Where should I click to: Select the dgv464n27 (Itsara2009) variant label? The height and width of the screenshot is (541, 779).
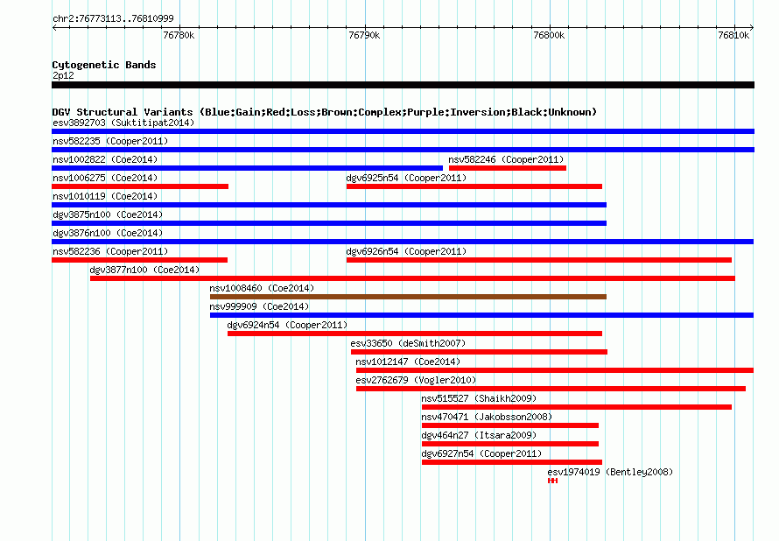coord(479,435)
